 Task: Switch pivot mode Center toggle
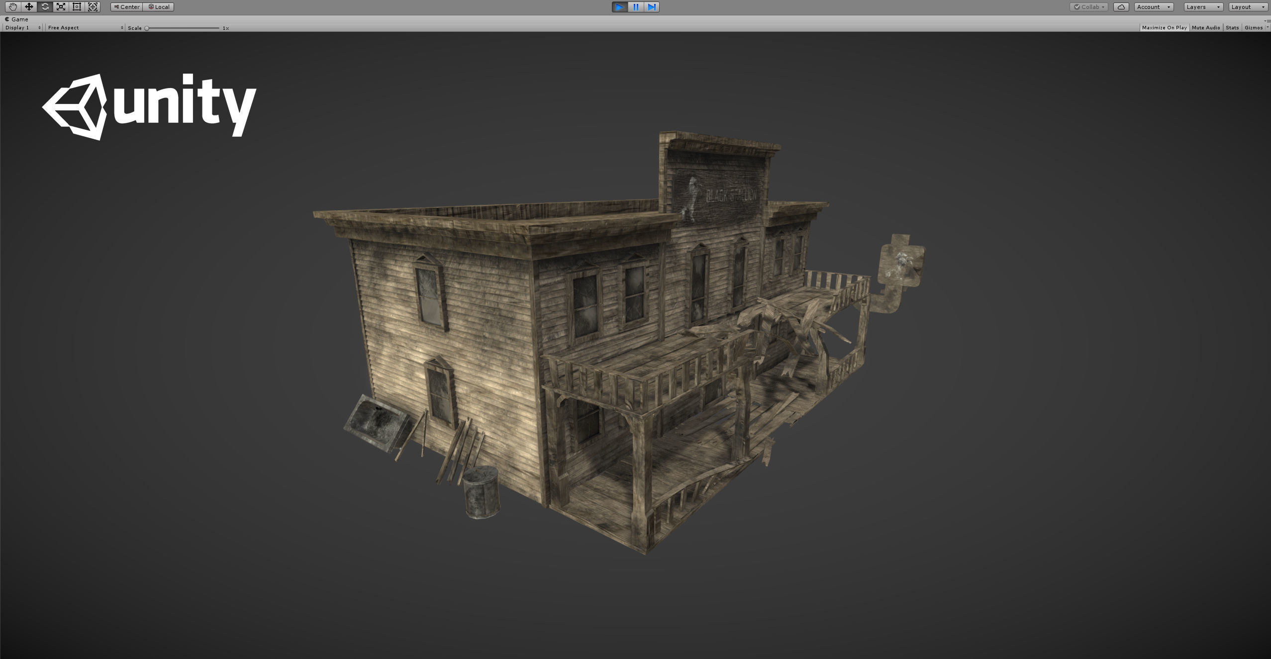tap(127, 7)
